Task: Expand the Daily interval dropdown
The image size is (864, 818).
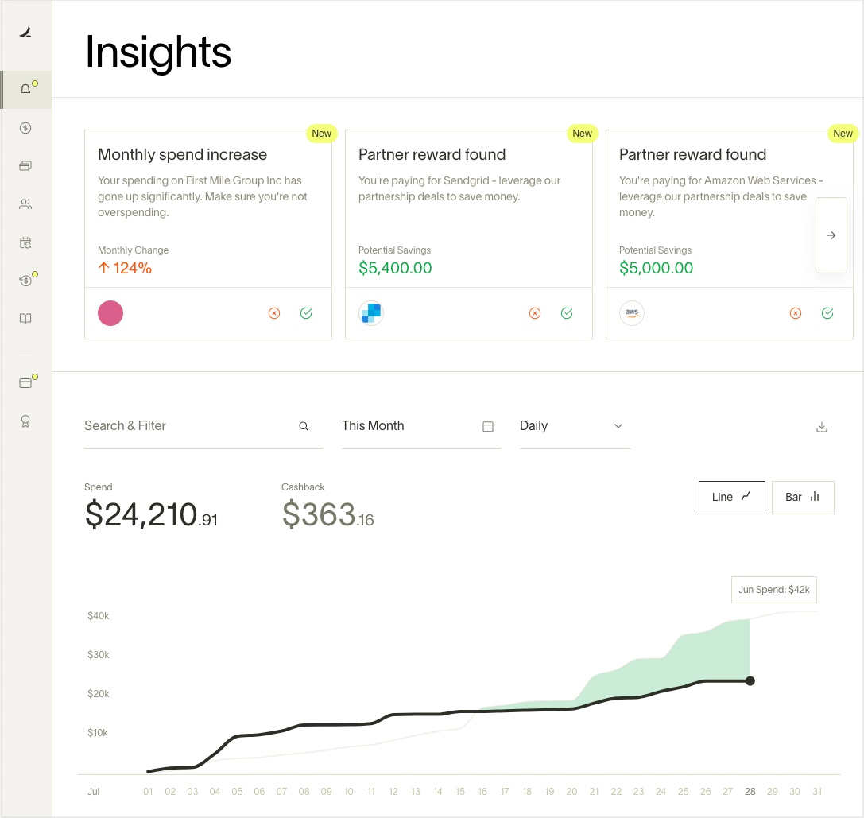Action: pos(575,426)
